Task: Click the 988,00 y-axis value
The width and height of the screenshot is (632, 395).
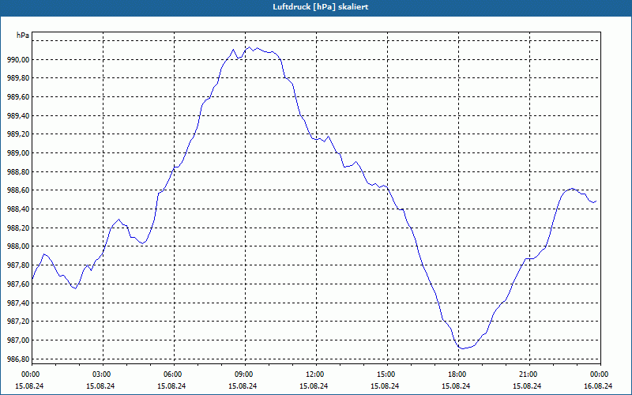Action: pos(18,246)
